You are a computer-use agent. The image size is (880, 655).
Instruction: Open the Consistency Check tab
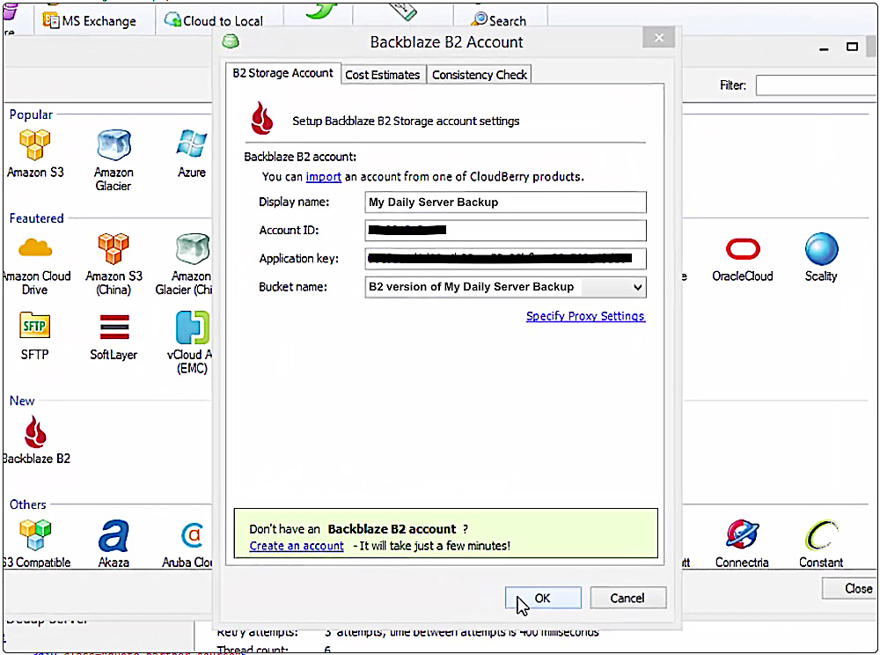[480, 75]
